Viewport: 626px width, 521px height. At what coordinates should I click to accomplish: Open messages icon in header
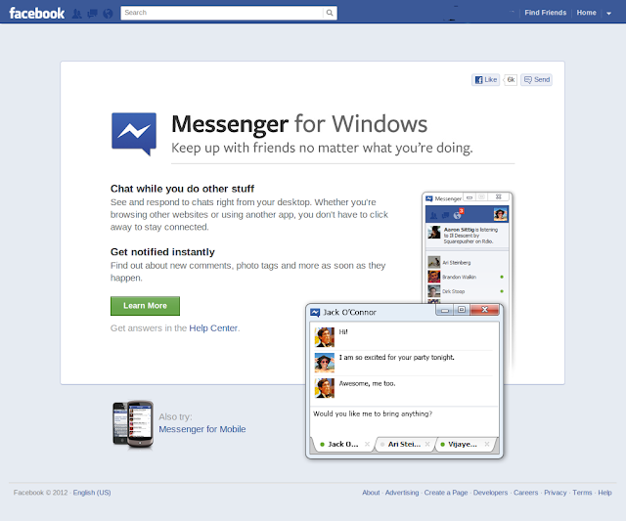[93, 14]
